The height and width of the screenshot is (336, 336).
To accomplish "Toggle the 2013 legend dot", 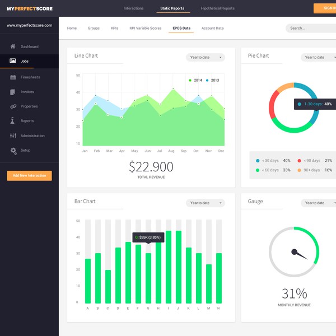I will [207, 80].
